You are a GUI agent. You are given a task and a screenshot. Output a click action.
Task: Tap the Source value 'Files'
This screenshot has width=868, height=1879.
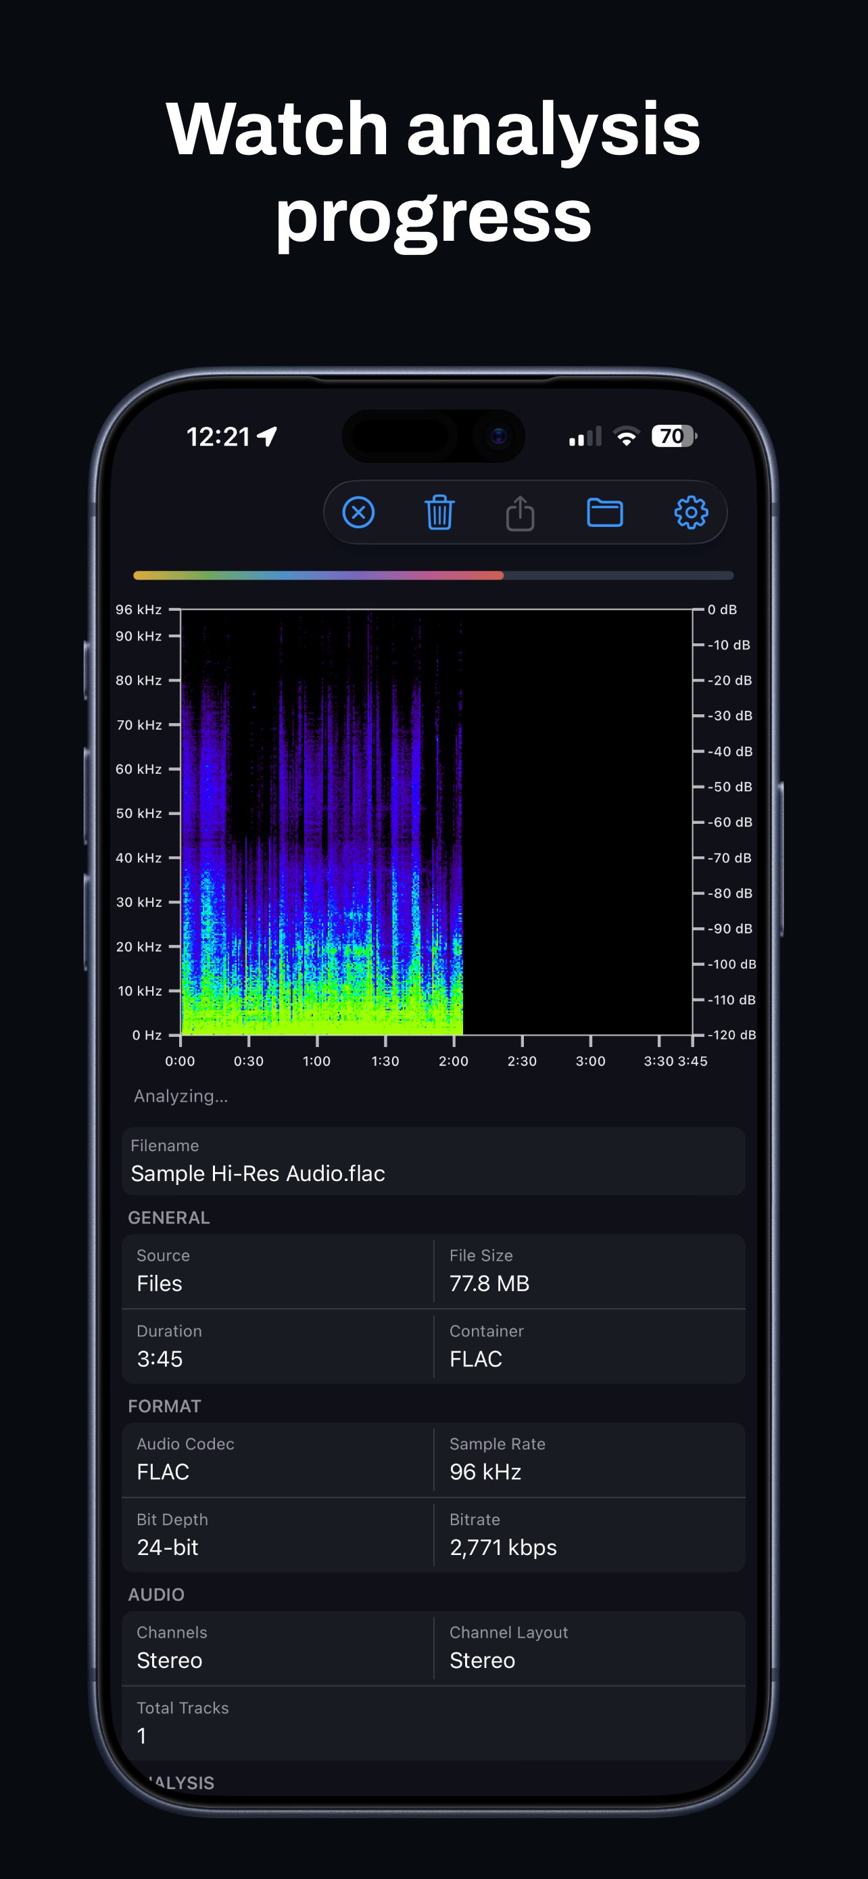(x=160, y=1283)
